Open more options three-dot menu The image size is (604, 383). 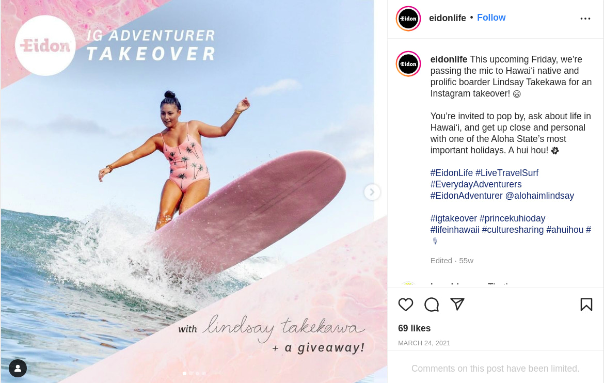[x=585, y=19]
